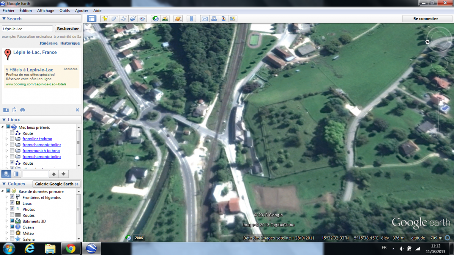Viewport: 454px width, 255px height.
Task: Hide the sidebar using the toolbar button
Action: click(x=92, y=19)
